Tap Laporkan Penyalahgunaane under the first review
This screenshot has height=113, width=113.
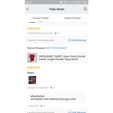41,40
